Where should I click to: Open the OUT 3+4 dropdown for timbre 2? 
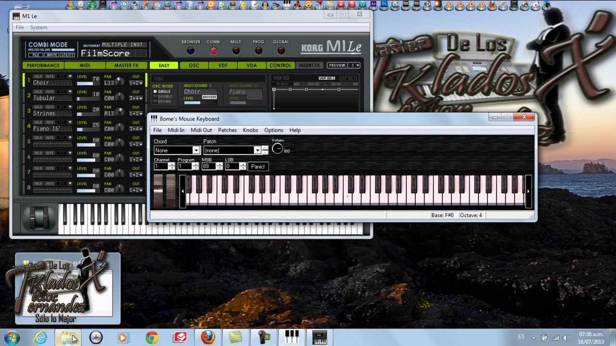point(136,98)
